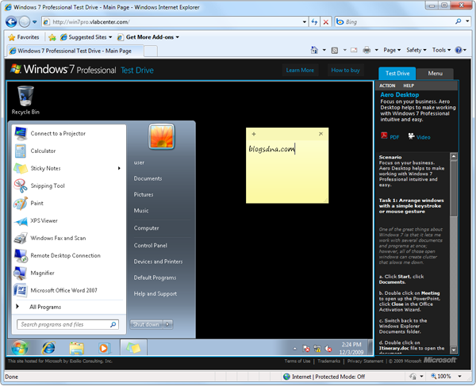Click the user account flower picture

[162, 137]
